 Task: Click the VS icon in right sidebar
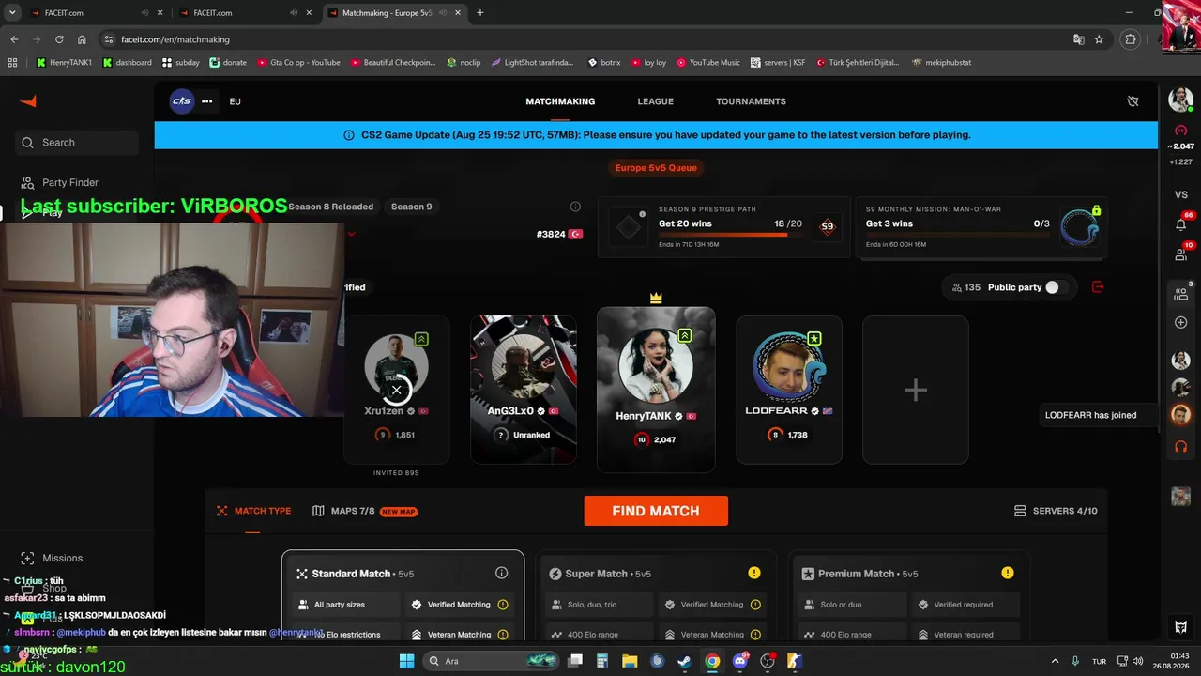tap(1180, 194)
